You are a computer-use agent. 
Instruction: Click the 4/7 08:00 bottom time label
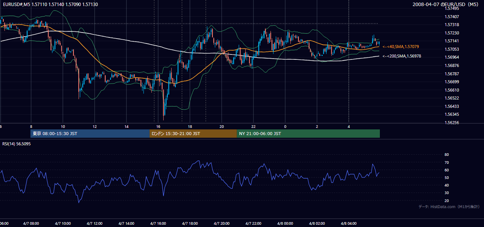point(31,224)
